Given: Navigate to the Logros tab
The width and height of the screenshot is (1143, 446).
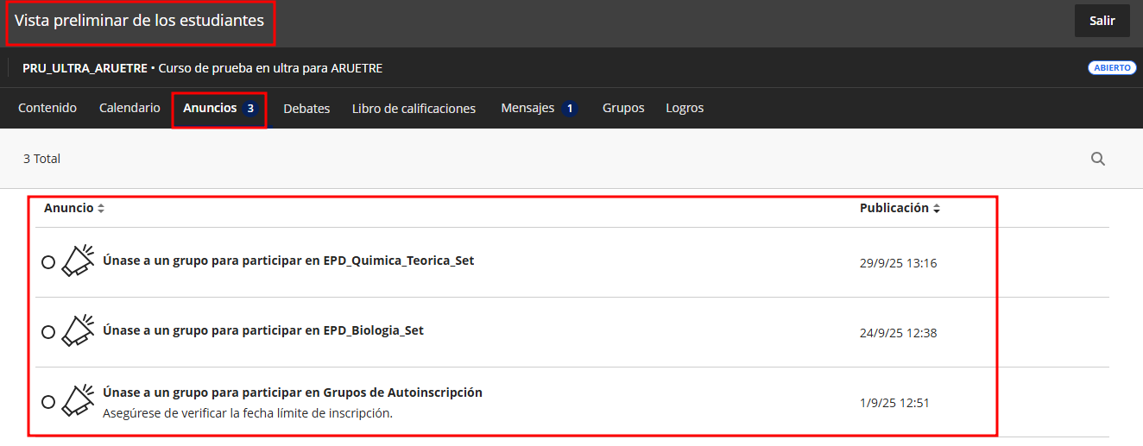Looking at the screenshot, I should [x=685, y=108].
